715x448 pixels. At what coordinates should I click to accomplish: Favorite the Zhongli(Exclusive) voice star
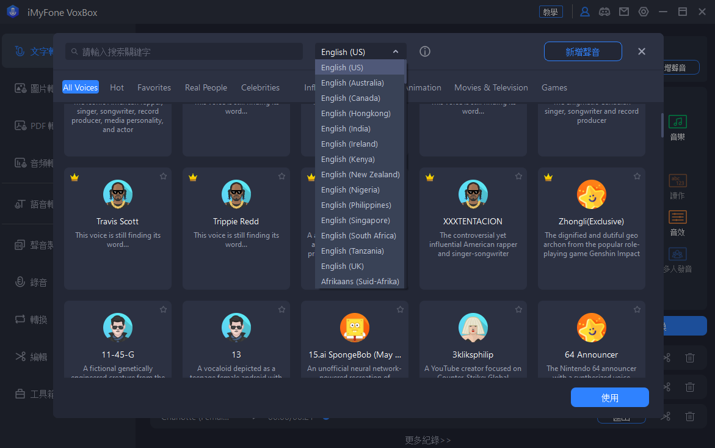coord(637,176)
